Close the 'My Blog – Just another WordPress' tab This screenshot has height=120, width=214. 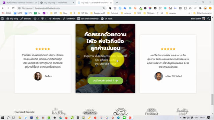pos(111,3)
